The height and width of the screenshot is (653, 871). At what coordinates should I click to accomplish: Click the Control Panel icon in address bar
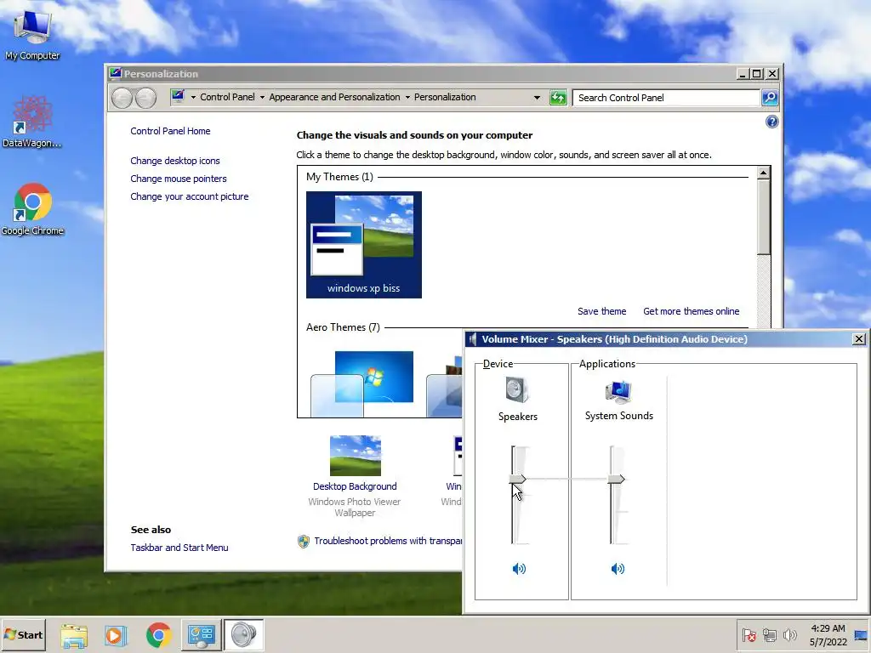178,97
